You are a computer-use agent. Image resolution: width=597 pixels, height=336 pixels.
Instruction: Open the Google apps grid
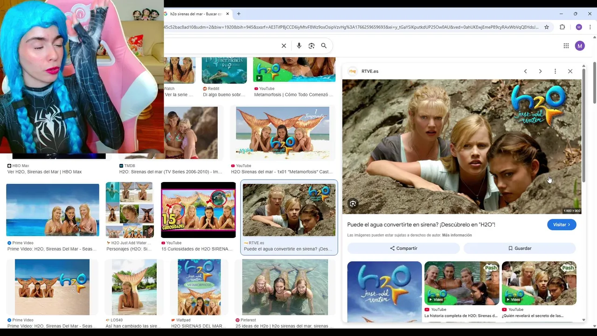click(566, 46)
